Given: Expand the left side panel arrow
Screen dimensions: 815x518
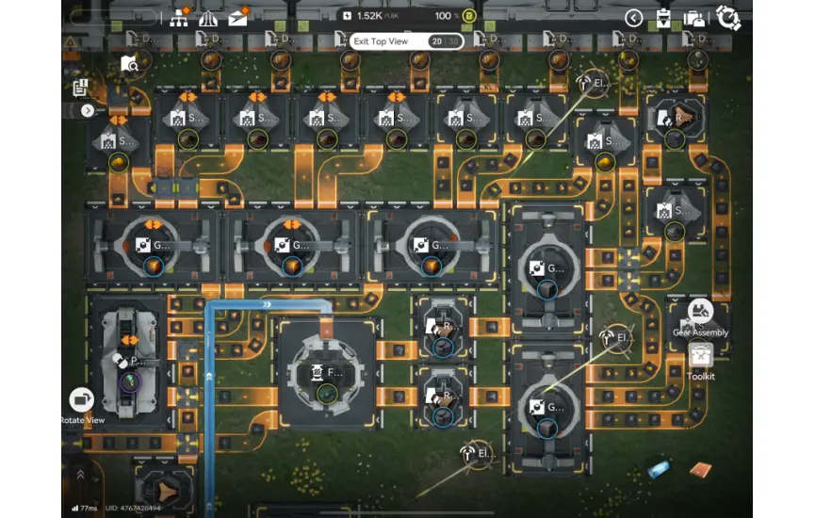Looking at the screenshot, I should 87,110.
